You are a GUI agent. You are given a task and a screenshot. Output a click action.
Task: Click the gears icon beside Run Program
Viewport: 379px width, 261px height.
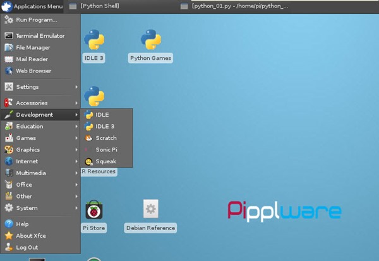tap(9, 20)
